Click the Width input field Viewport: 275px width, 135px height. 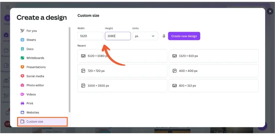(x=90, y=36)
